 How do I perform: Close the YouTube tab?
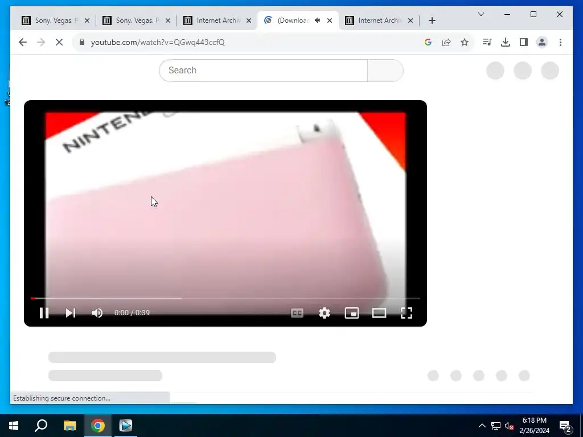tap(330, 20)
